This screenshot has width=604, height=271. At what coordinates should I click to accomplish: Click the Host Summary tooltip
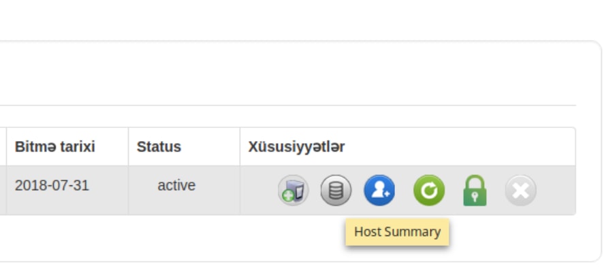(397, 232)
